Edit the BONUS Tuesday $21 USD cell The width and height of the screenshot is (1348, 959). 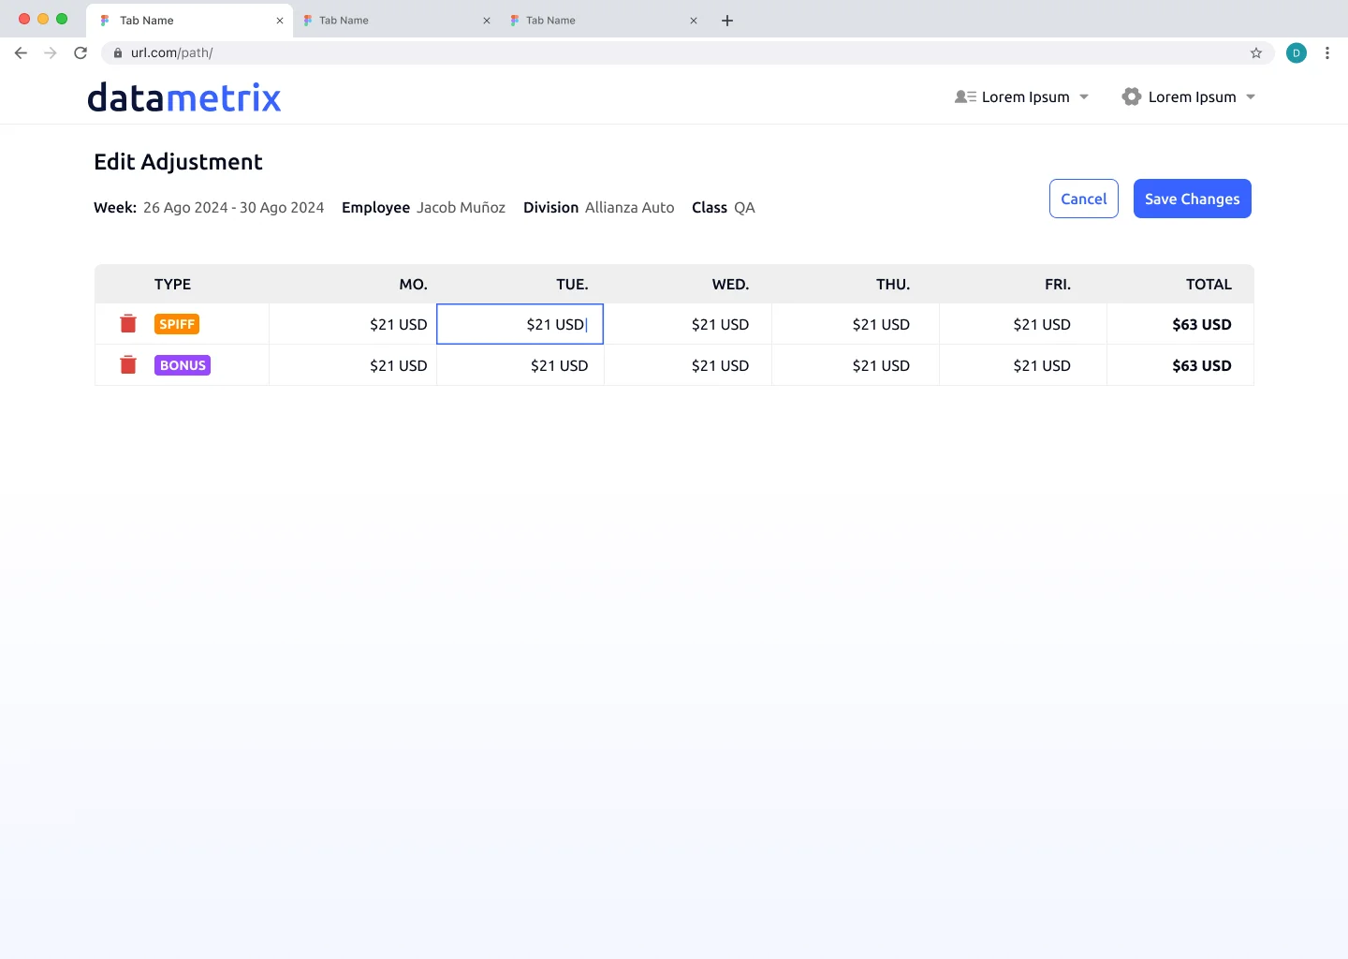click(x=520, y=365)
